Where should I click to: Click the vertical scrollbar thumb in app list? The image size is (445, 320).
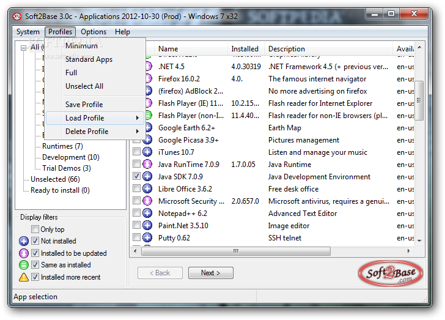419,100
